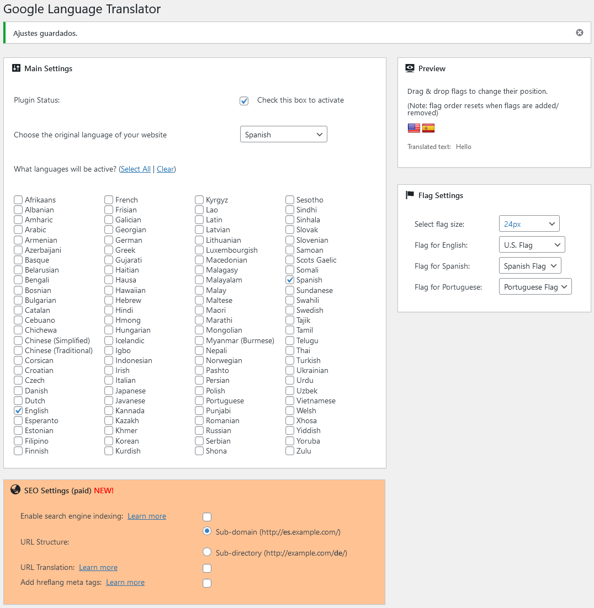Click the Flag Settings flag icon
The width and height of the screenshot is (594, 608).
[410, 195]
